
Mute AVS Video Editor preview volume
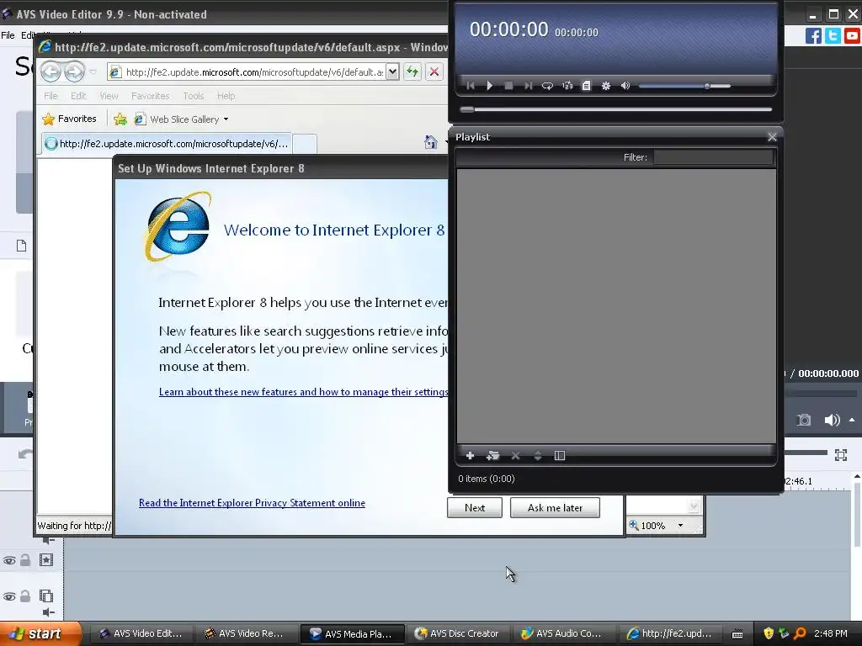832,421
